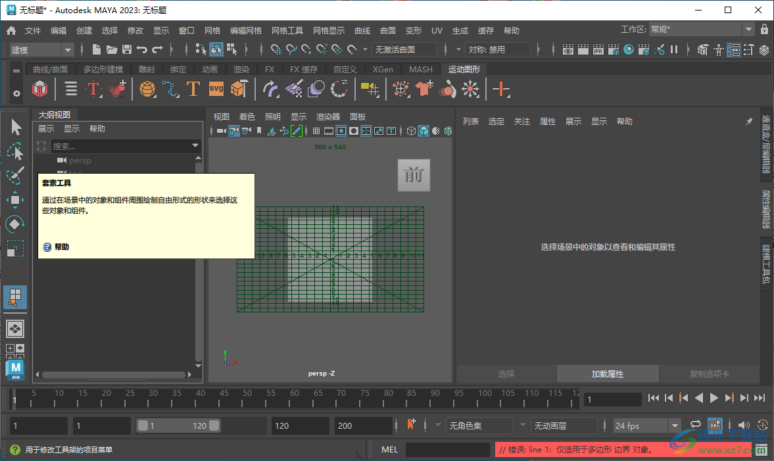Pause viewport display with the pause icon
This screenshot has height=461, width=774.
[x=674, y=49]
